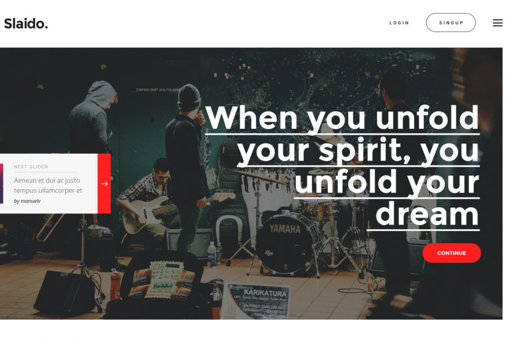
Task: Click the author name "by manuelv"
Action: 27,201
